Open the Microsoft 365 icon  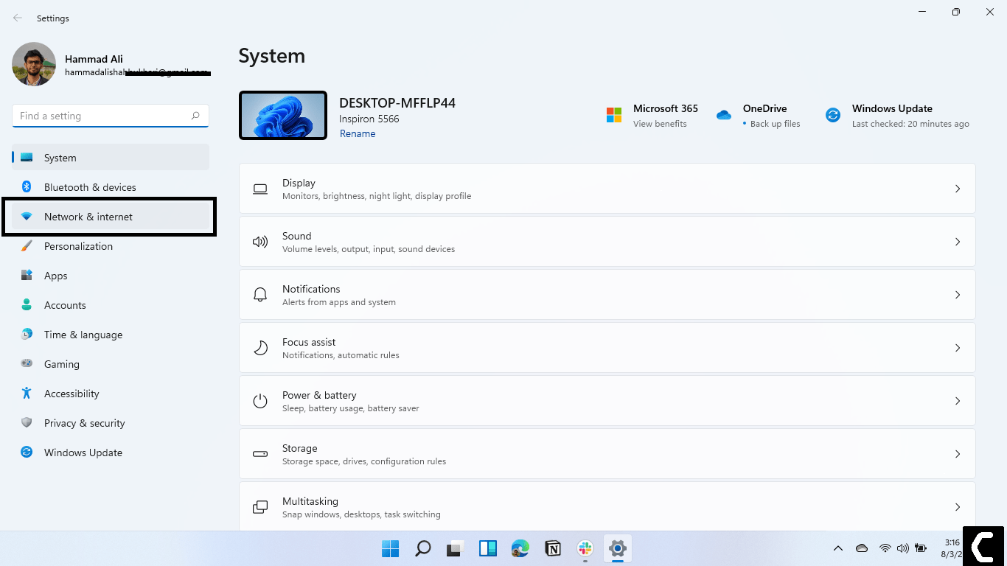coord(613,115)
